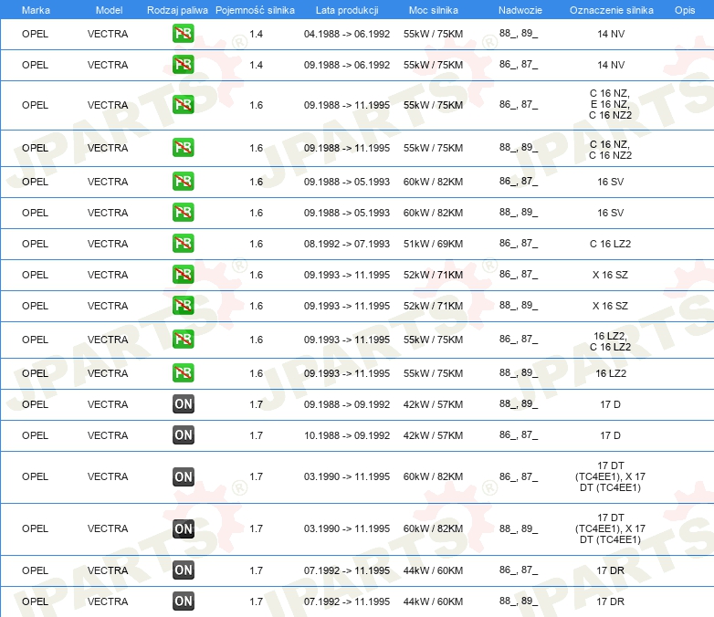Click ON diesel icon in the 10.1988 -> 09.1992 row
Screen dimensions: 714x617
coord(183,434)
